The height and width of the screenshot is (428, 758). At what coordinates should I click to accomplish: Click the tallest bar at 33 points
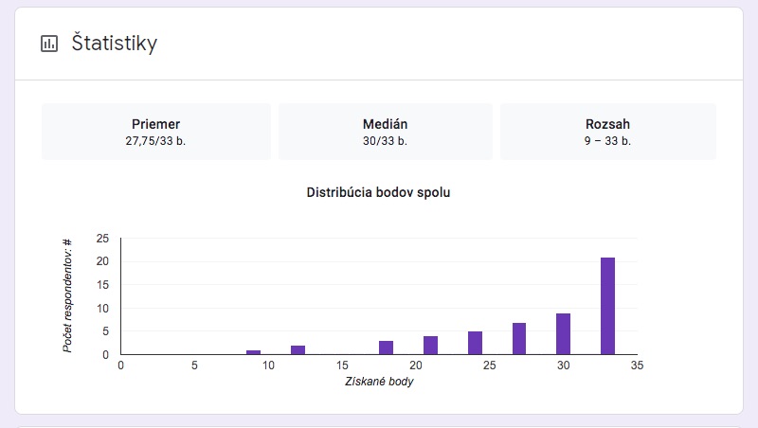[x=607, y=306]
